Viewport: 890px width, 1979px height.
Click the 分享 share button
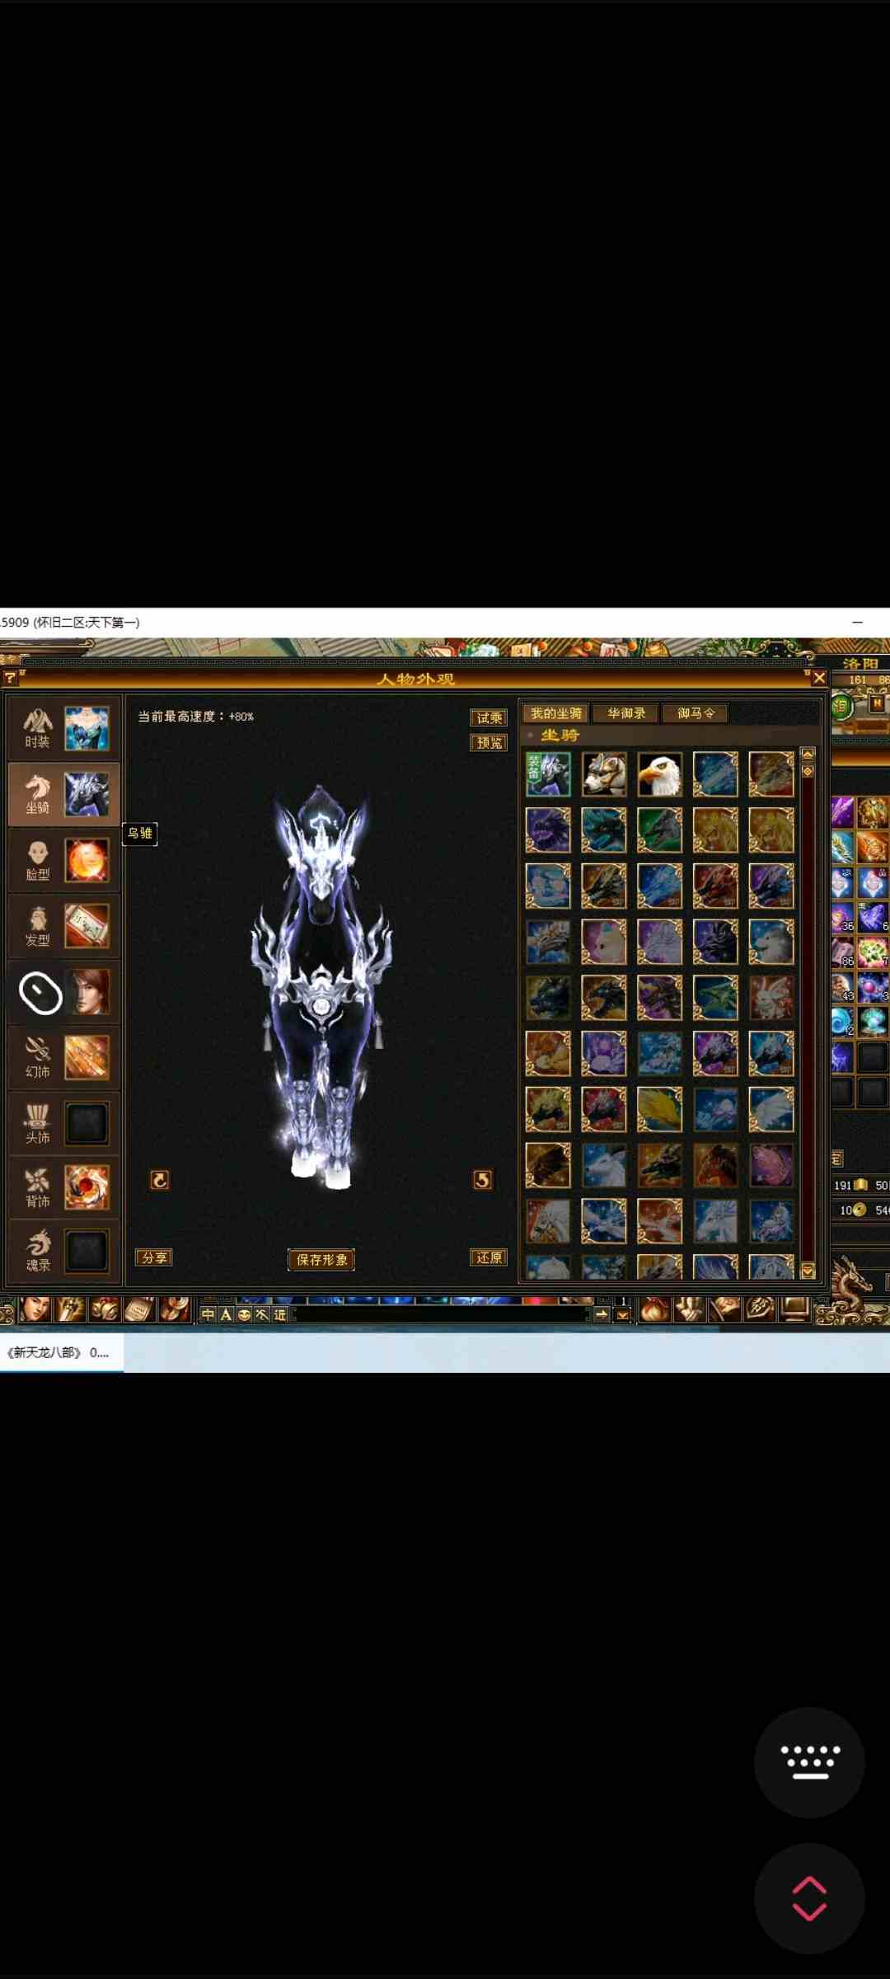[x=154, y=1257]
